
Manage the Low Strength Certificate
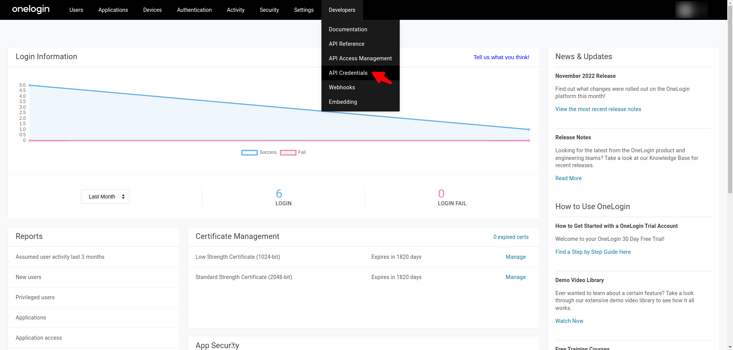(516, 257)
